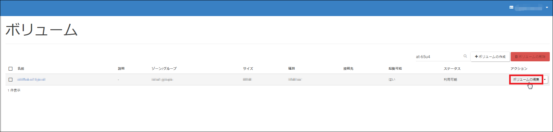Click the 起動可能 column header
The height and width of the screenshot is (132, 553).
tap(395, 68)
